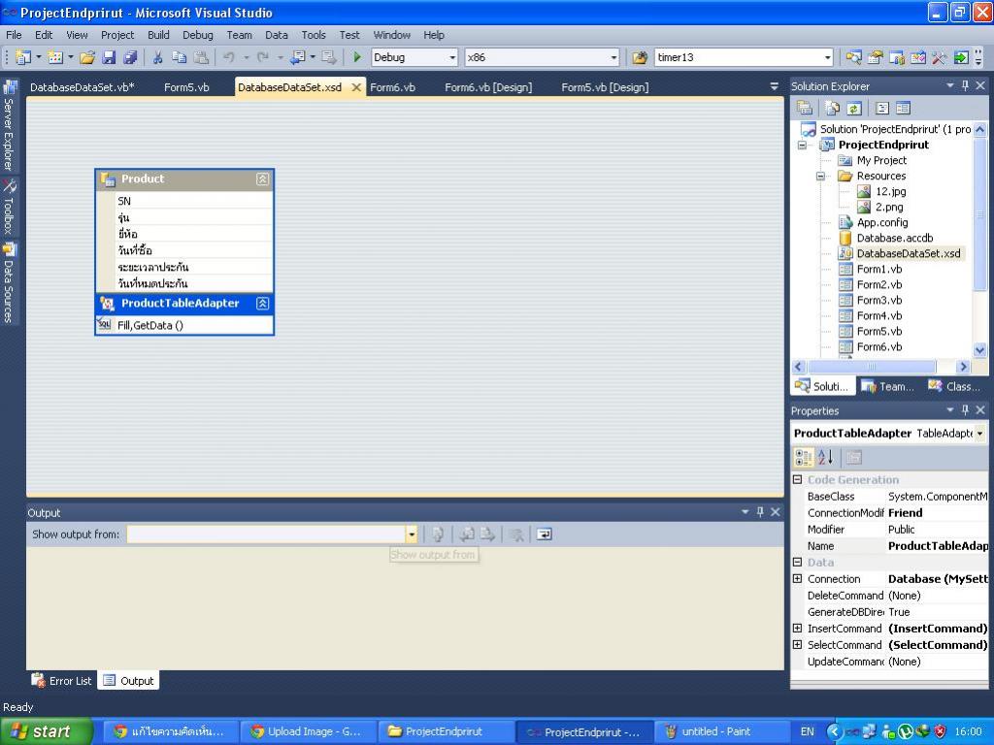This screenshot has width=994, height=745.
Task: Click the Copy toolbar icon
Action: pyautogui.click(x=180, y=57)
